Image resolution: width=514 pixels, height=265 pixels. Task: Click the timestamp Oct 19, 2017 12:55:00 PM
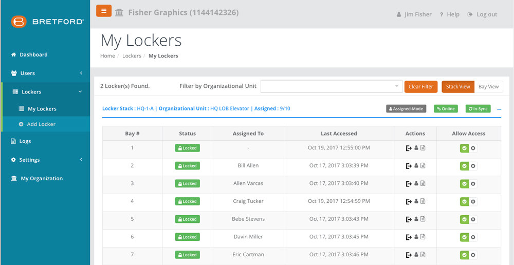click(x=339, y=148)
